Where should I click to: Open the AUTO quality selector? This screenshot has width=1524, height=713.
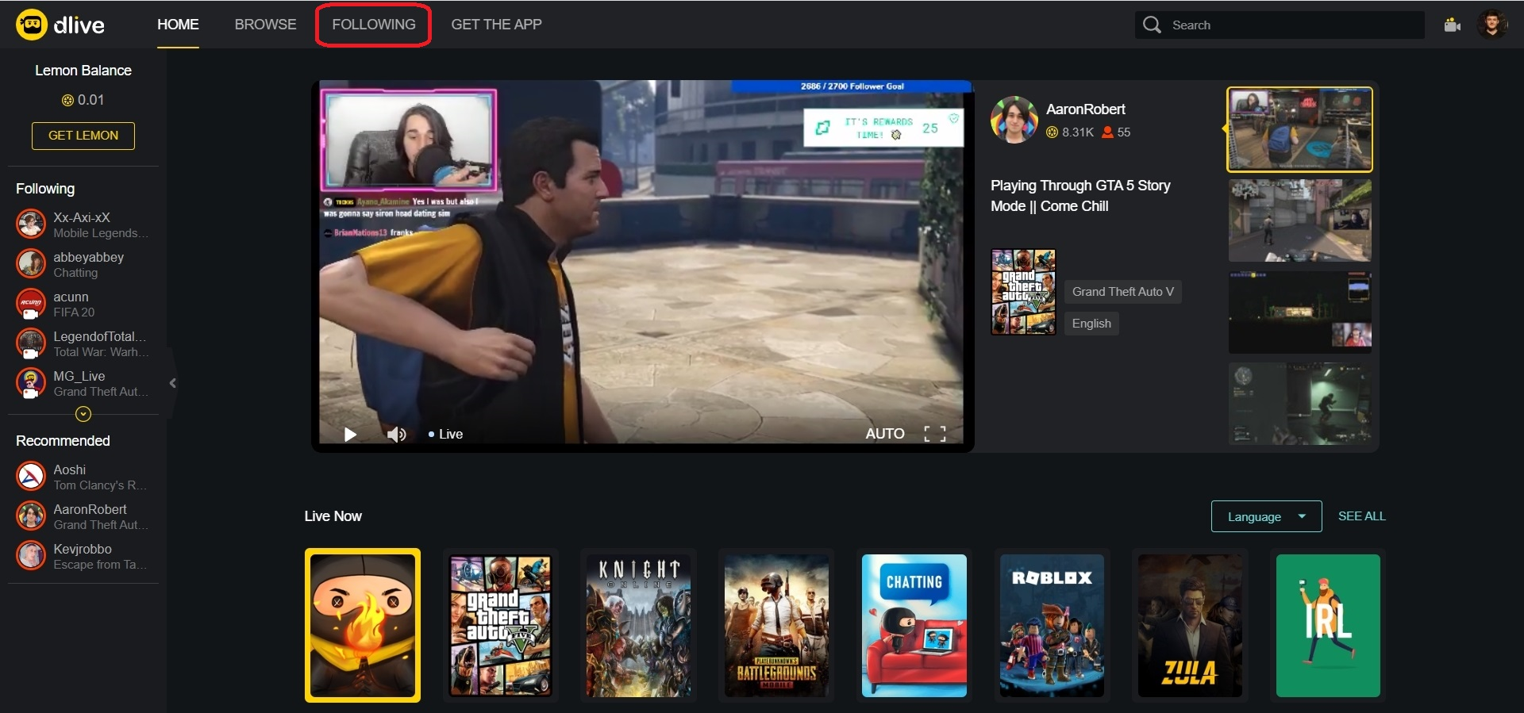click(x=885, y=434)
